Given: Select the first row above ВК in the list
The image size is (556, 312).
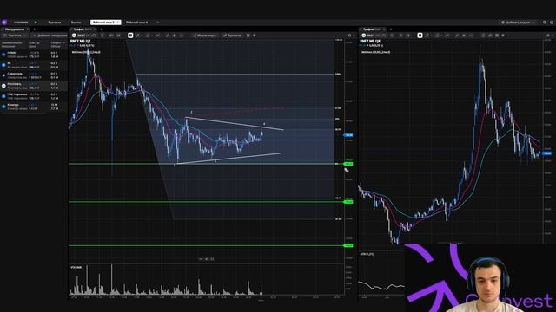Looking at the screenshot, I should 34,55.
